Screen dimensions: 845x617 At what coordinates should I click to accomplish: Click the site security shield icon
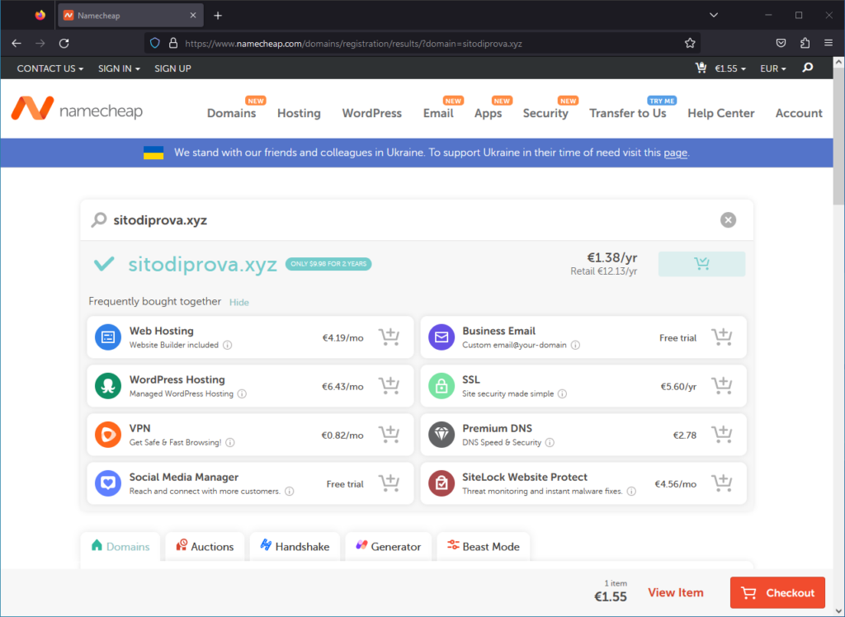pos(155,43)
